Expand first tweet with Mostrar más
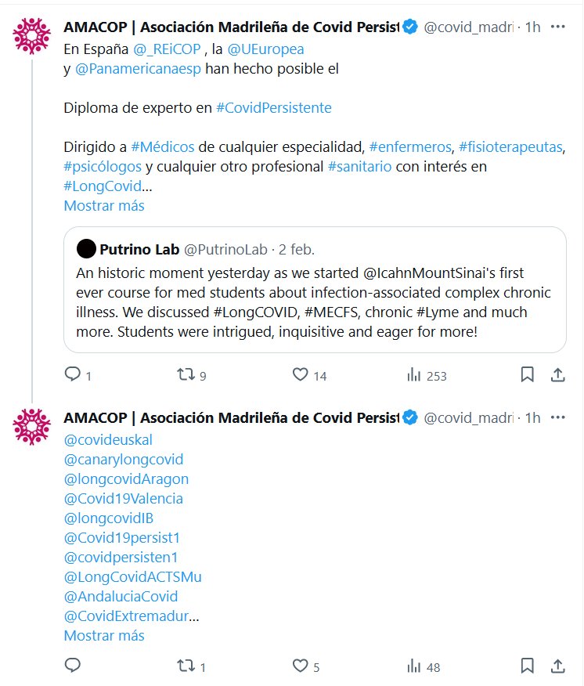The width and height of the screenshot is (584, 686). (104, 206)
